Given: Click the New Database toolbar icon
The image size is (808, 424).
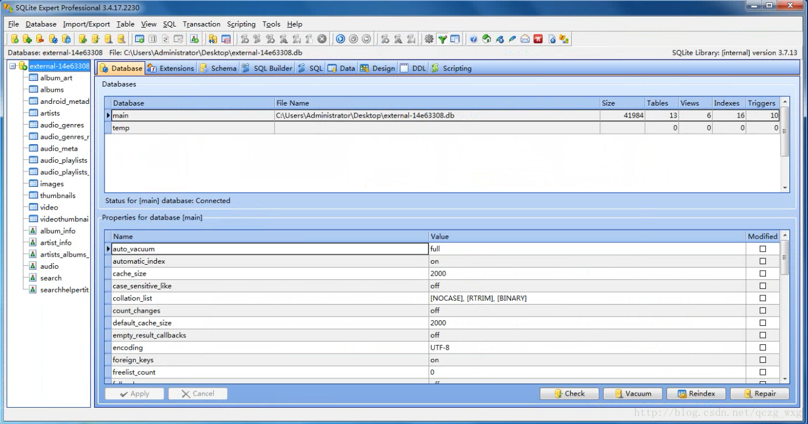Looking at the screenshot, I should click(x=14, y=39).
